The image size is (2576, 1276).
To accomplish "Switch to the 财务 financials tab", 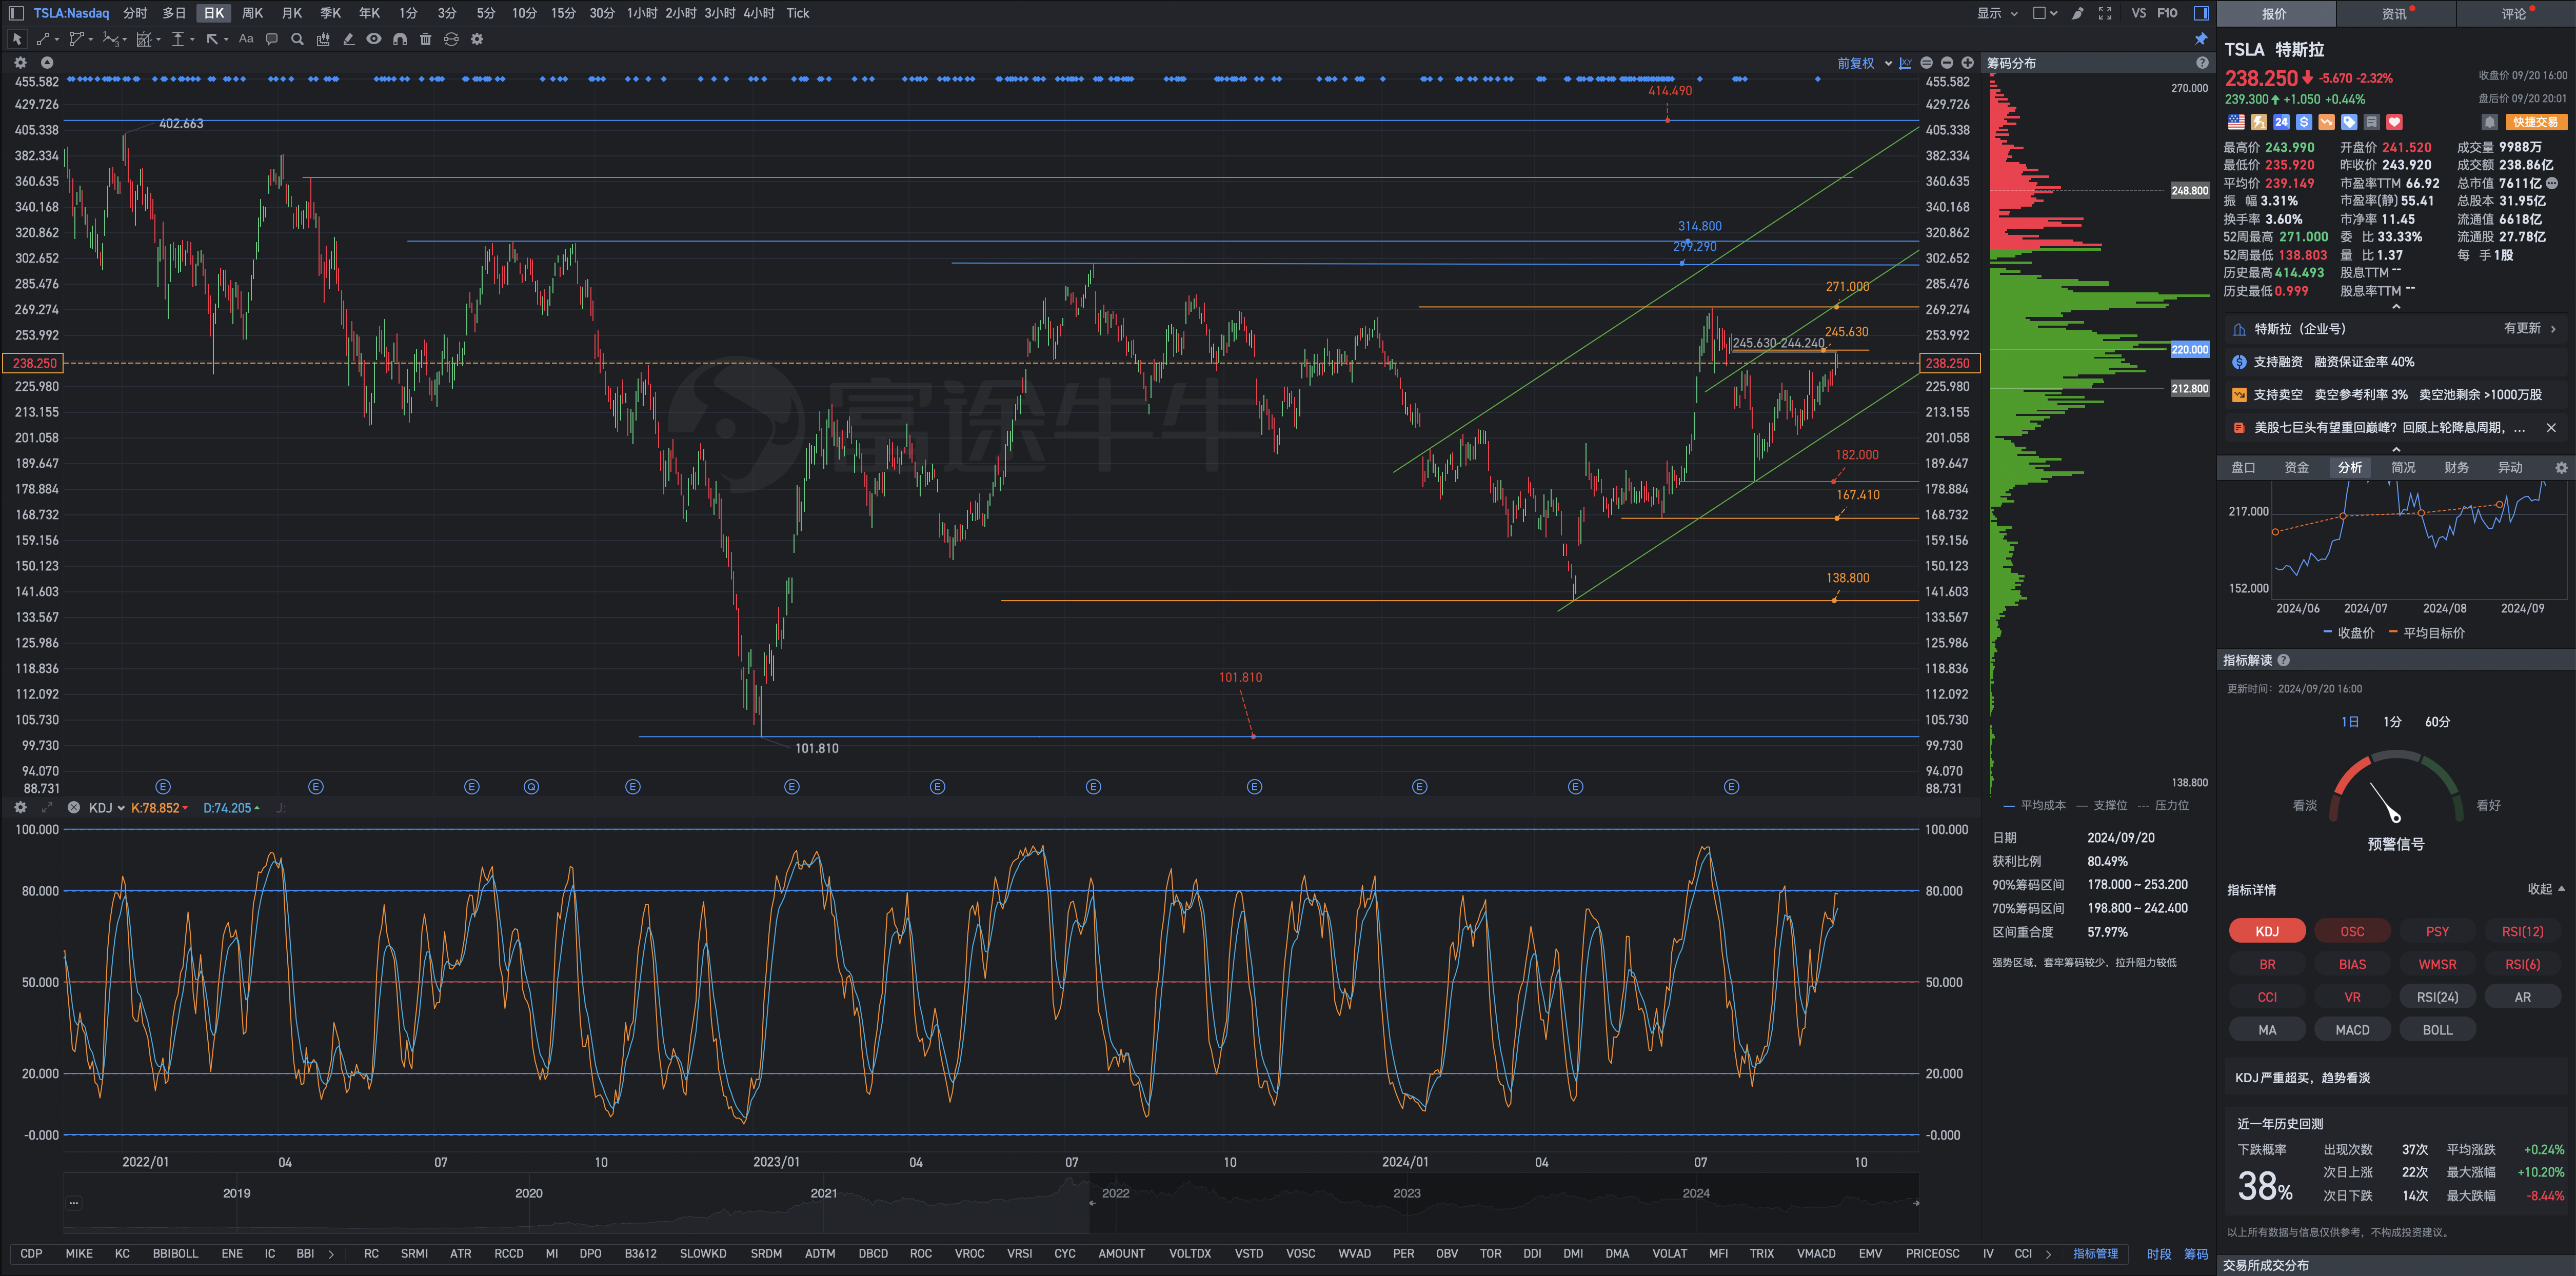I will (2456, 467).
